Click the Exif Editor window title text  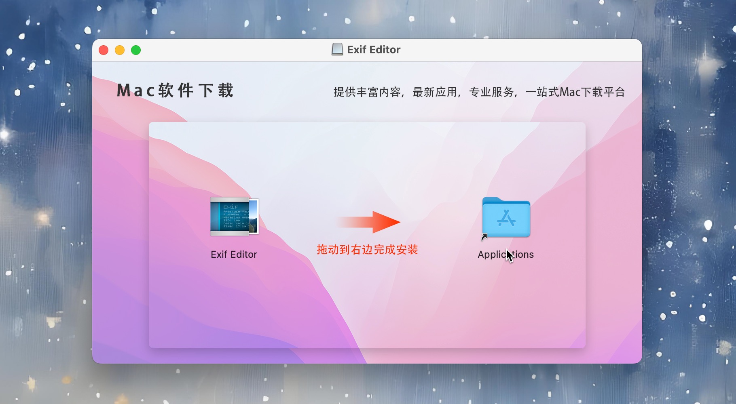(374, 50)
